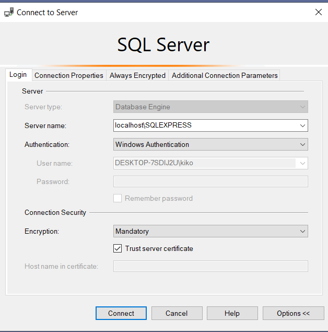This screenshot has height=332, width=328.
Task: Uncheck Trust server certificate checkbox
Action: point(118,248)
